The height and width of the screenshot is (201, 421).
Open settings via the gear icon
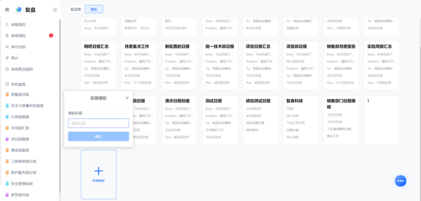(55, 10)
